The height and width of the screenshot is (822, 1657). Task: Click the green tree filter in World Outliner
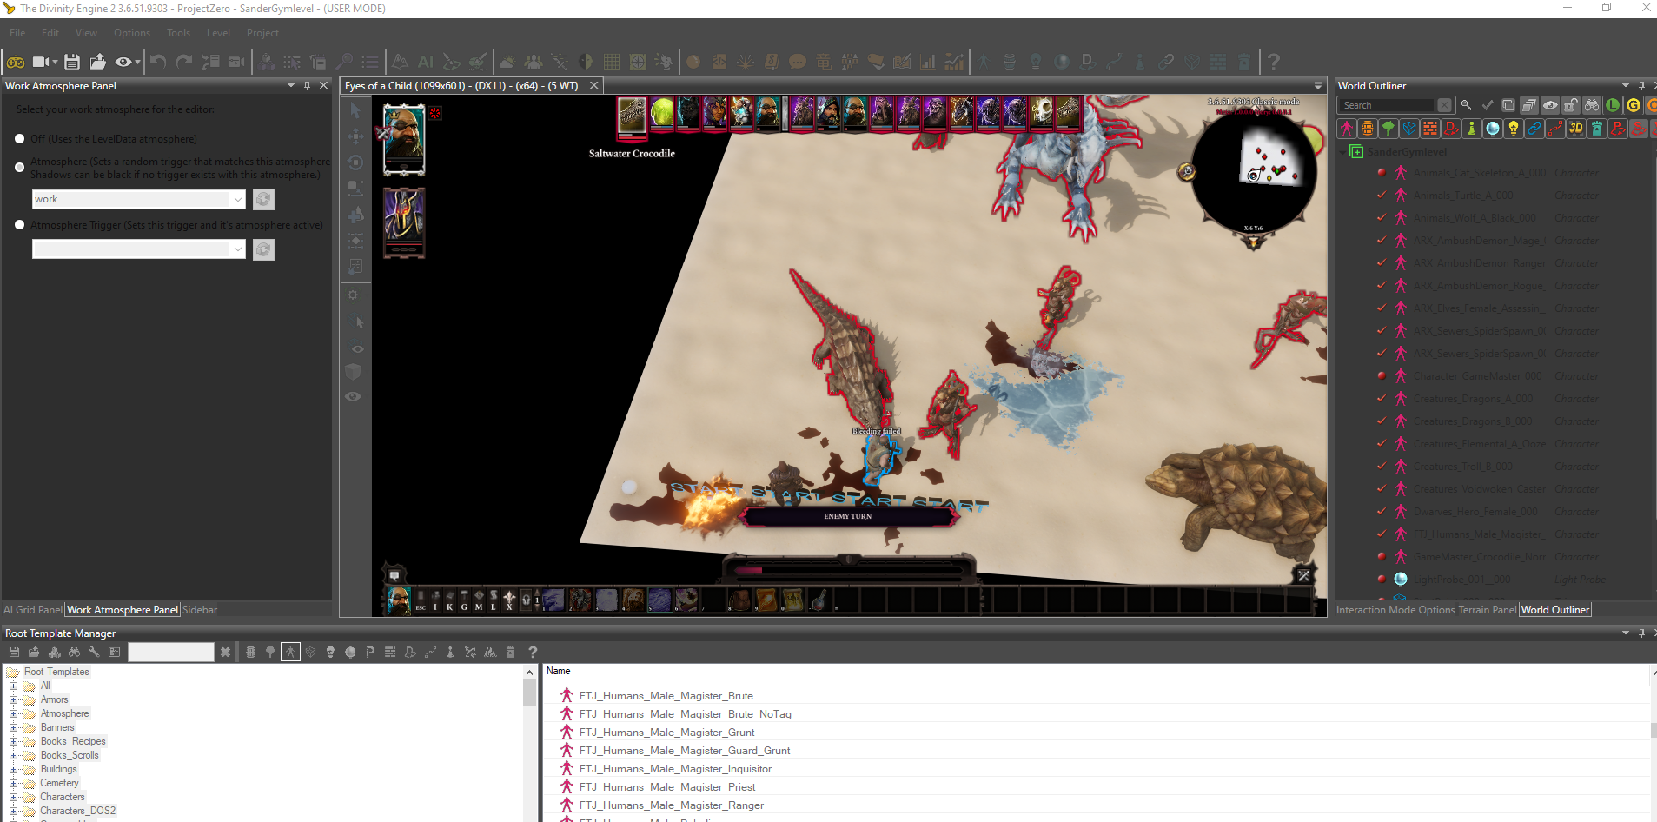(1389, 129)
